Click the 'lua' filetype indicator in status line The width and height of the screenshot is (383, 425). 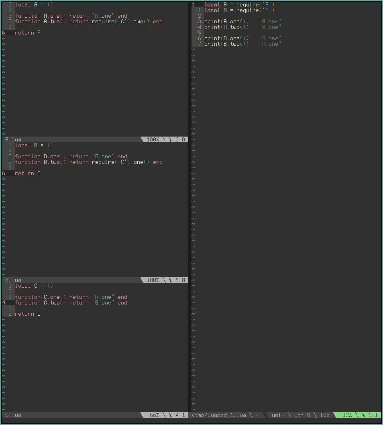click(324, 415)
